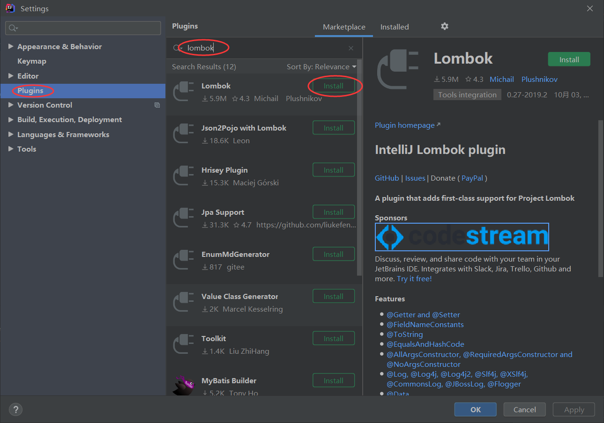Click the Toolkit plugin icon
The height and width of the screenshot is (423, 604).
[184, 344]
